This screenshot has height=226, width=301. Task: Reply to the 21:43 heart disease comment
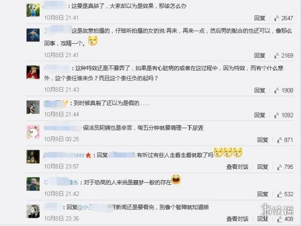click(x=260, y=90)
